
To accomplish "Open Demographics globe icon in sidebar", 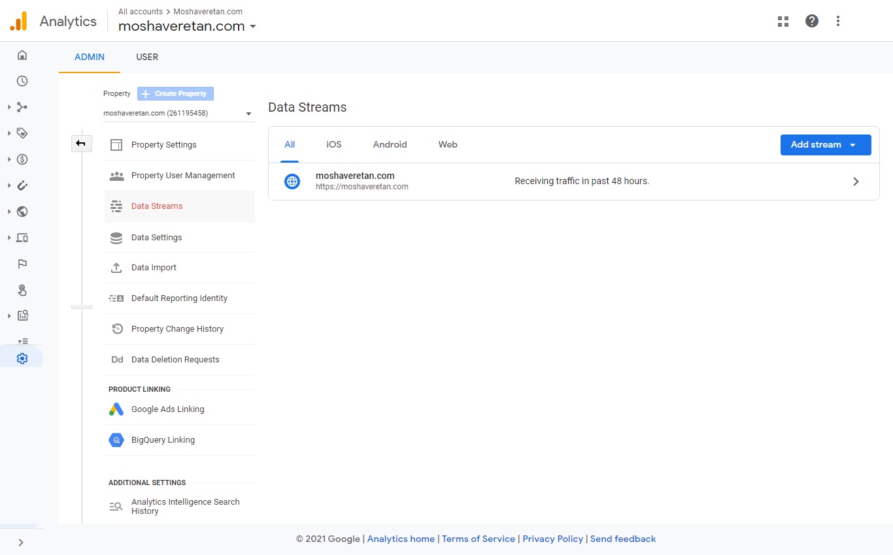I will tap(22, 212).
